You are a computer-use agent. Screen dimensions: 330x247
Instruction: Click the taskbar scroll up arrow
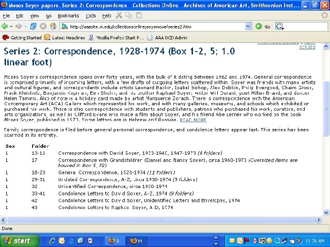coord(216,238)
